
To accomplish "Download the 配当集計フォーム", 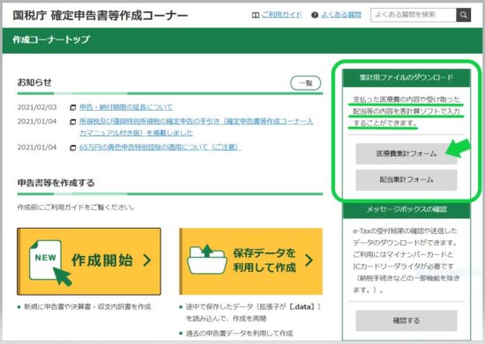I will coord(407,179).
